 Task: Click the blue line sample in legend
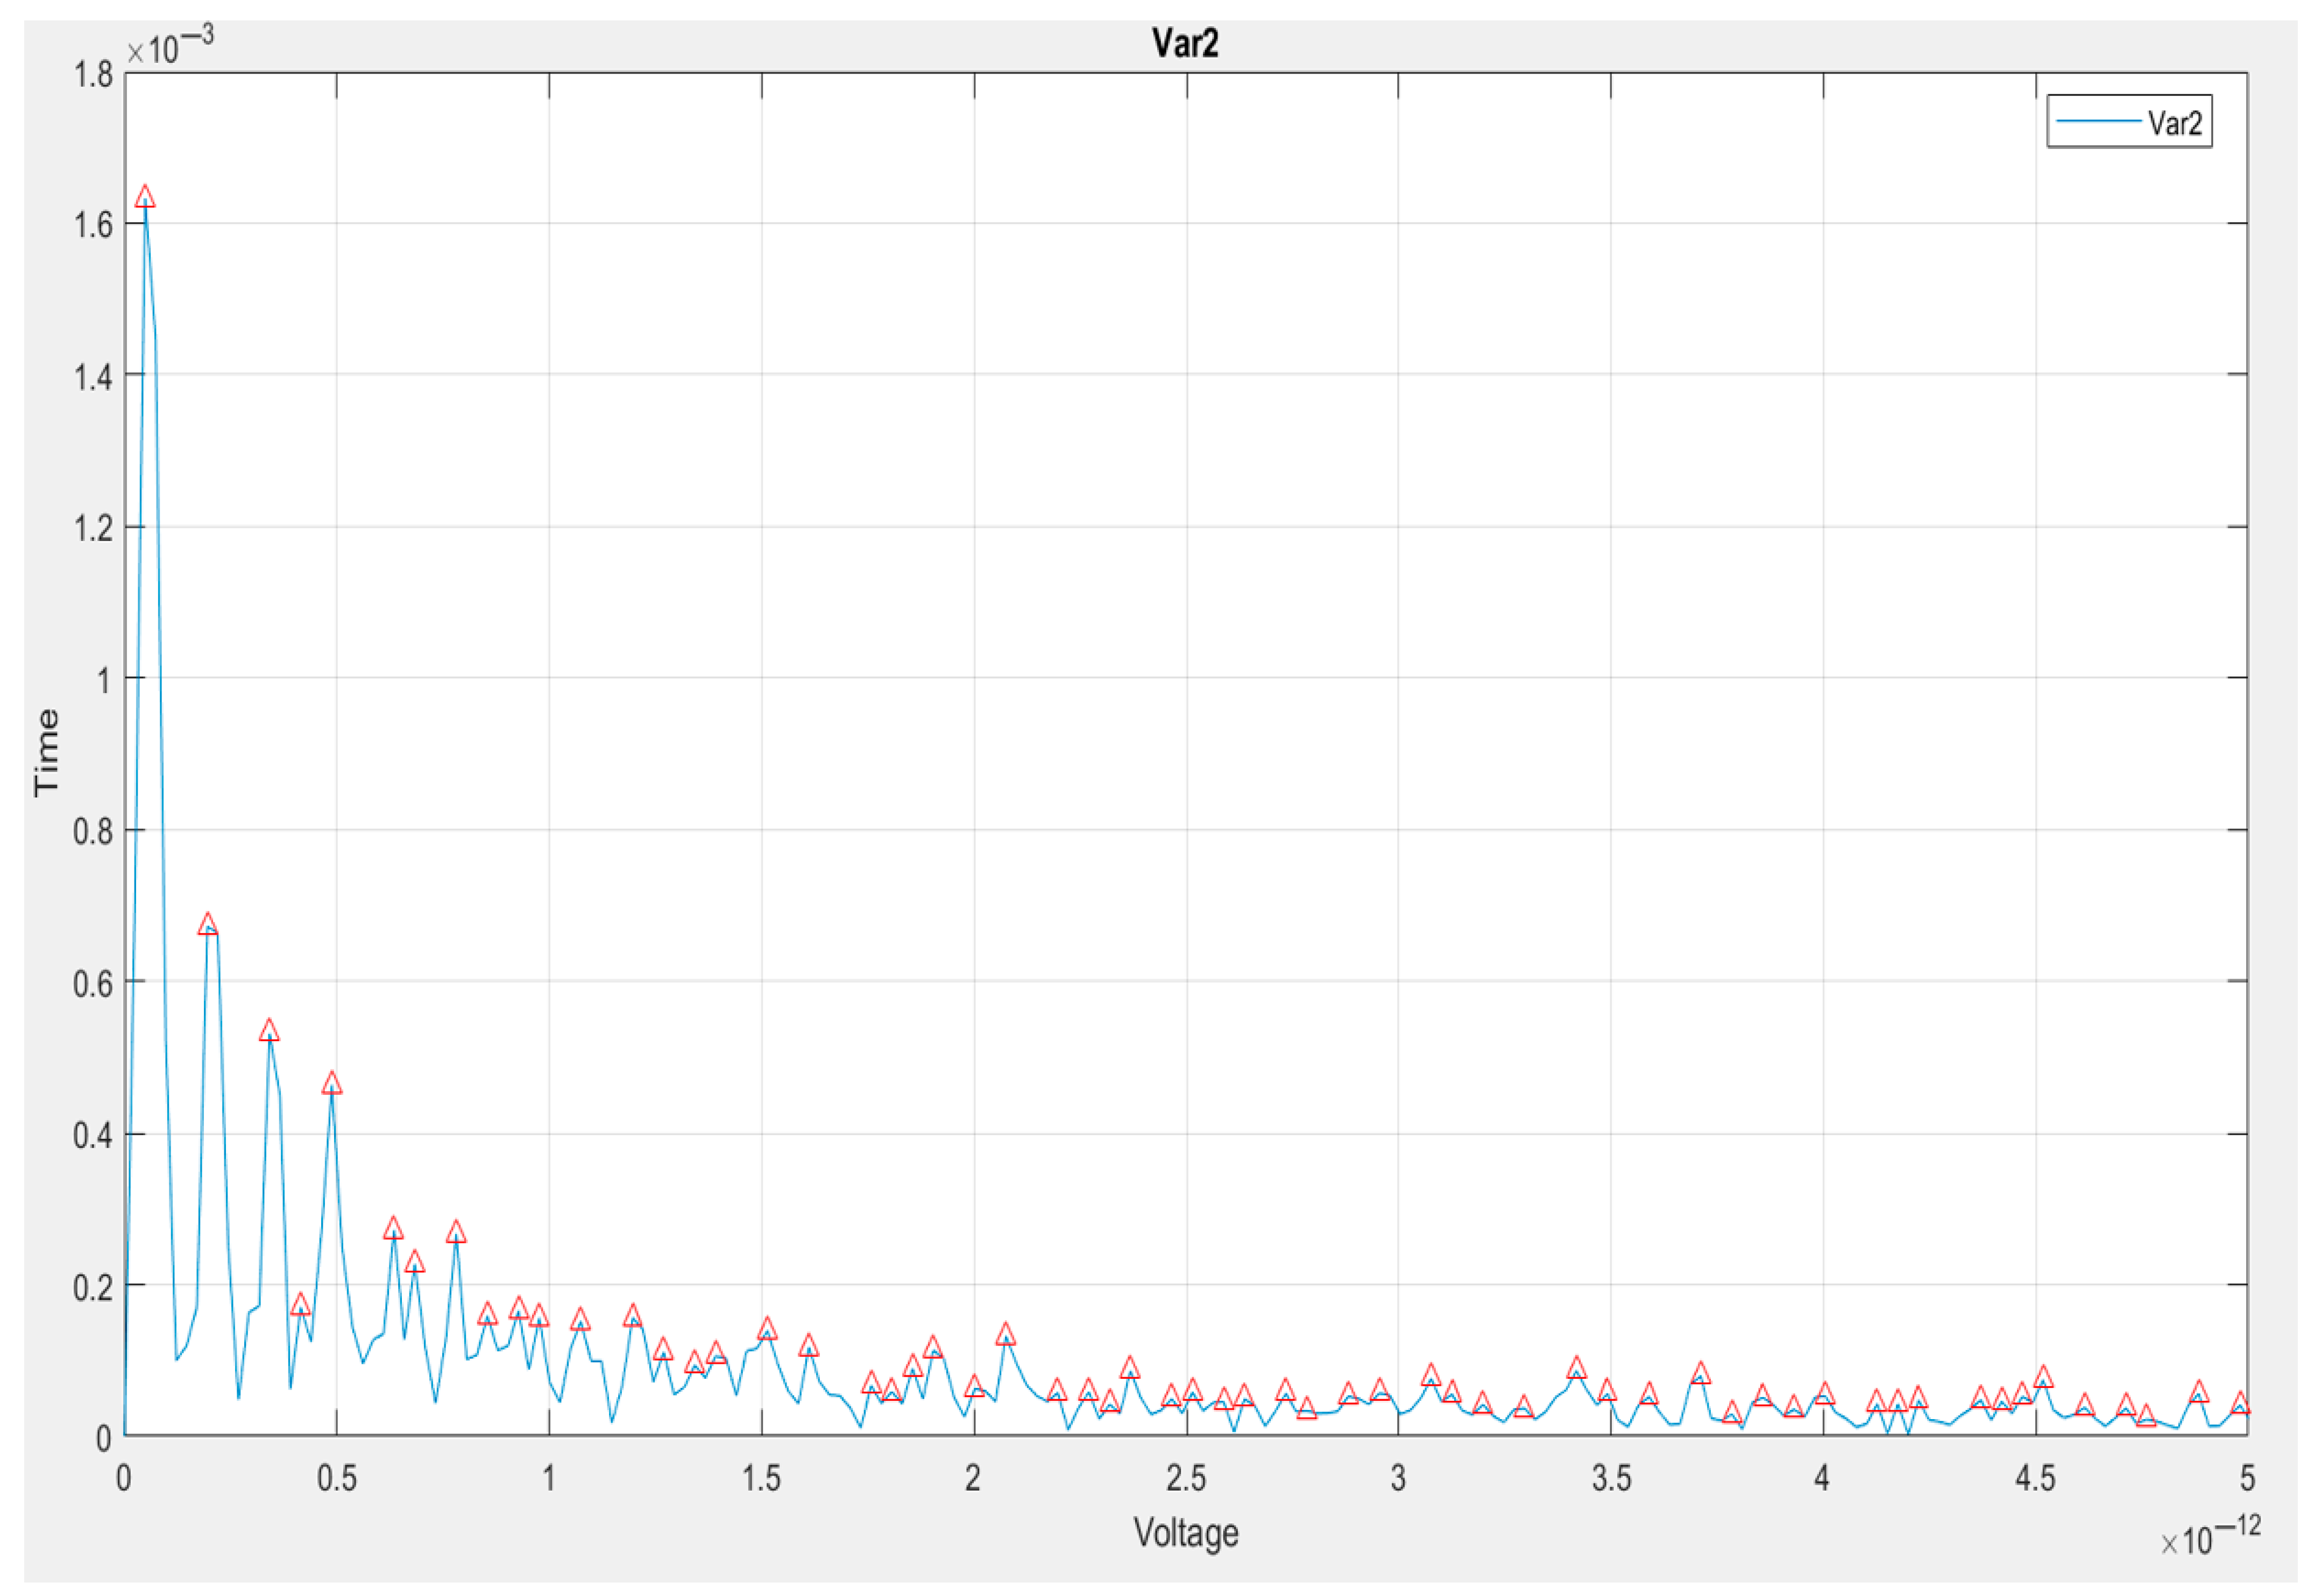tap(2100, 122)
